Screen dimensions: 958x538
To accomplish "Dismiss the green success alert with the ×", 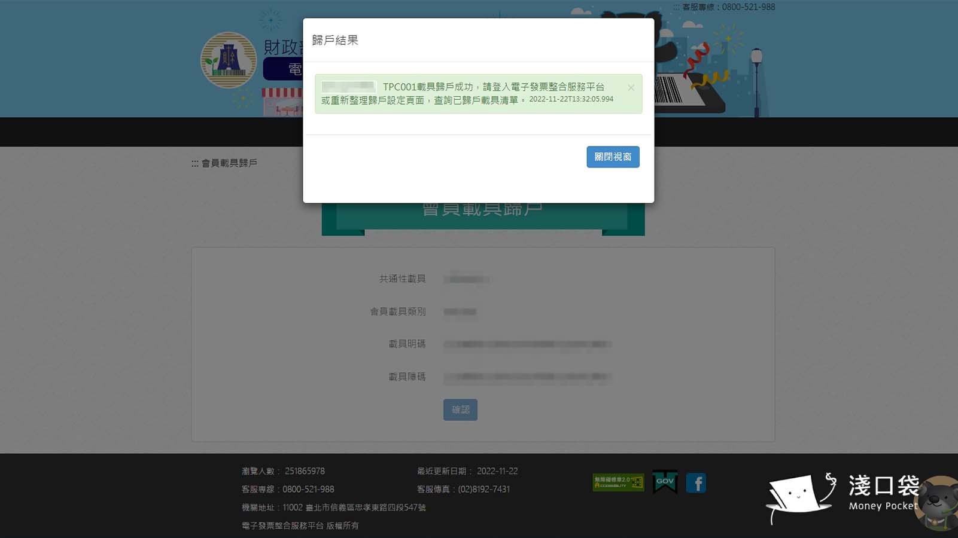I will [x=631, y=87].
